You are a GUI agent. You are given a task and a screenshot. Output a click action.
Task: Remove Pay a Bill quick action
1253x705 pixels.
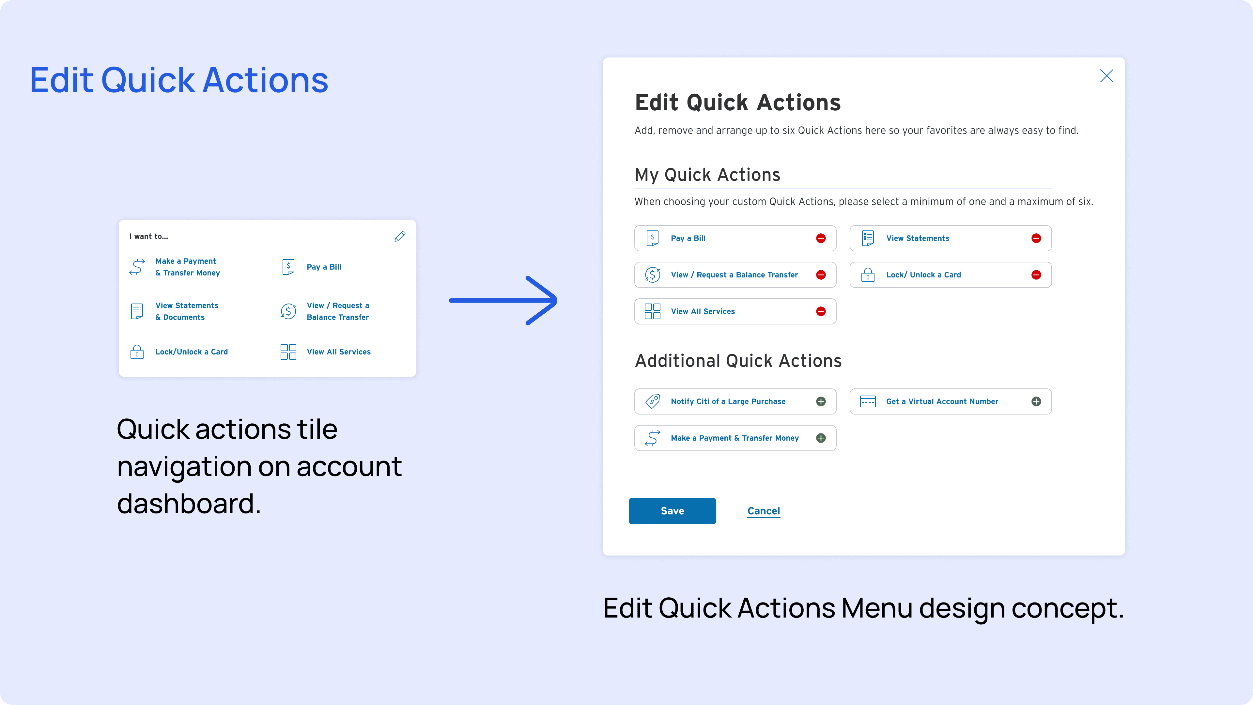click(x=821, y=238)
